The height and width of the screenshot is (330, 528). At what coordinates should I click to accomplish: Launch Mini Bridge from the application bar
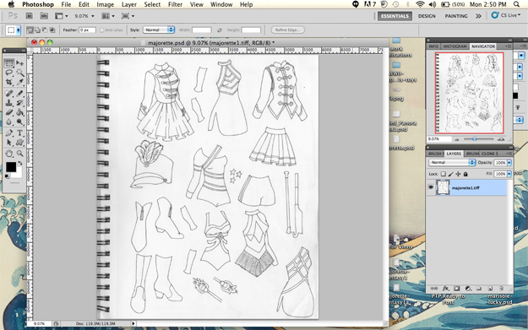(44, 16)
